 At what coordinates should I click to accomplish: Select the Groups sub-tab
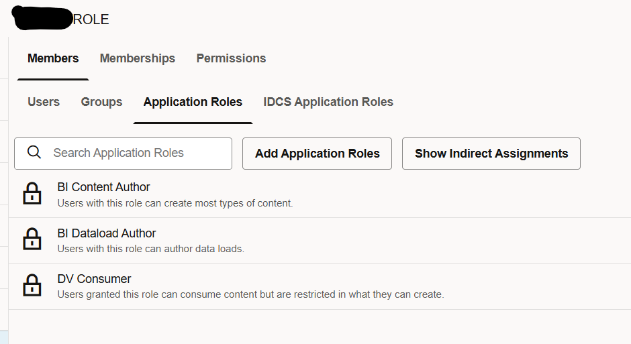tap(101, 102)
